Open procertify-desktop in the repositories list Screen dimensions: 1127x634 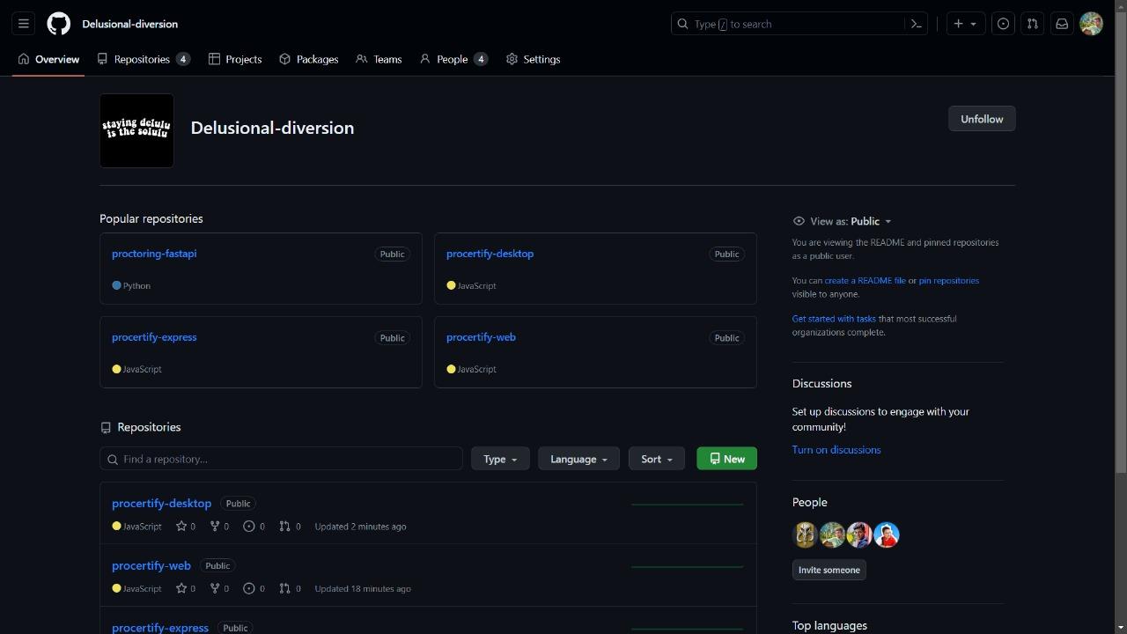click(161, 504)
